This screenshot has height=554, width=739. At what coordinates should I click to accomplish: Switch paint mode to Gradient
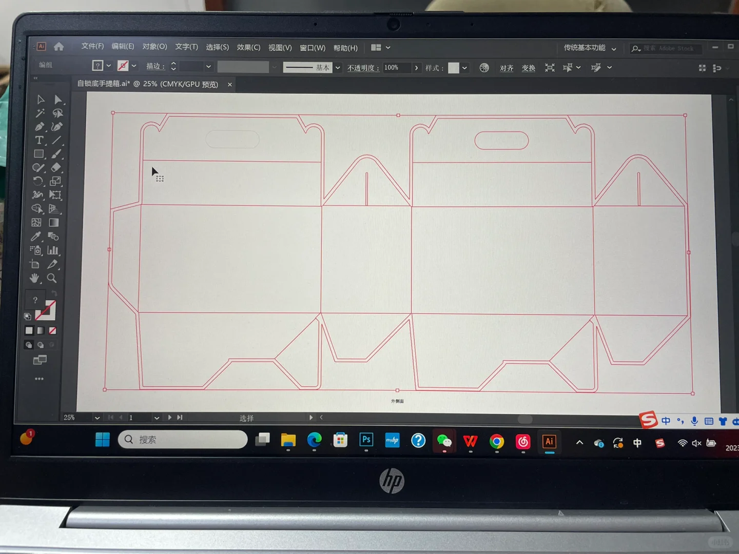pyautogui.click(x=41, y=330)
